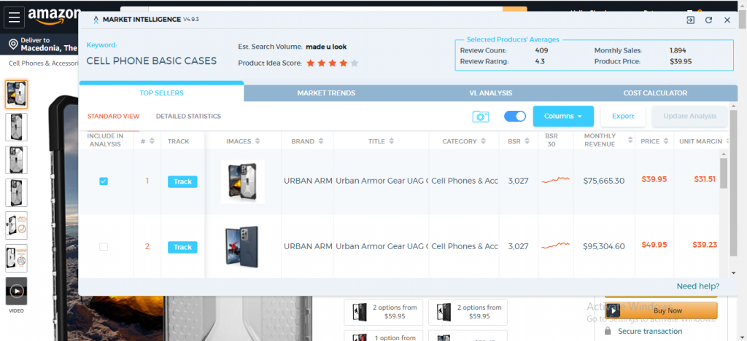Click Cell Phones & Accessories breadcrumb link
The image size is (747, 341).
point(43,63)
